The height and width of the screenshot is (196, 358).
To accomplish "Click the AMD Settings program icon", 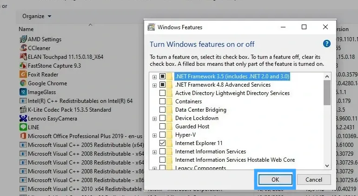I will pyautogui.click(x=23, y=39).
